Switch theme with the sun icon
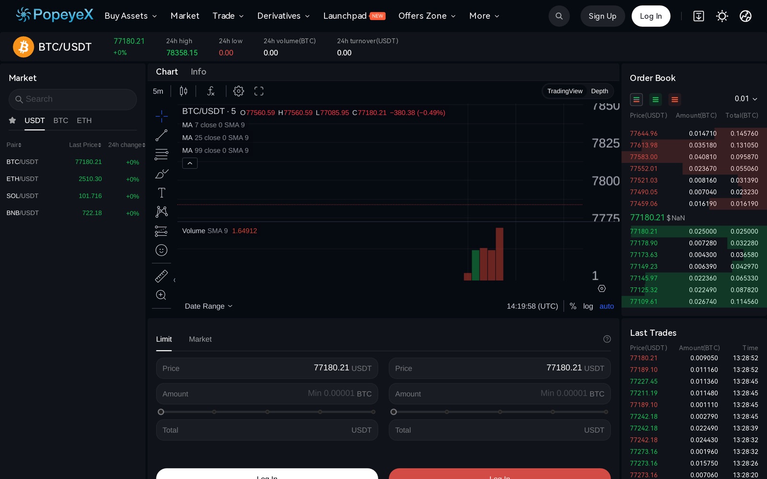Viewport: 767px width, 479px height. (722, 16)
